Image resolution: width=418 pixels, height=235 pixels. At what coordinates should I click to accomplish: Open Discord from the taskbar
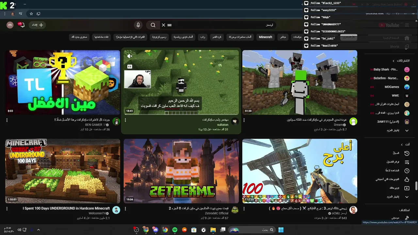pos(155,230)
